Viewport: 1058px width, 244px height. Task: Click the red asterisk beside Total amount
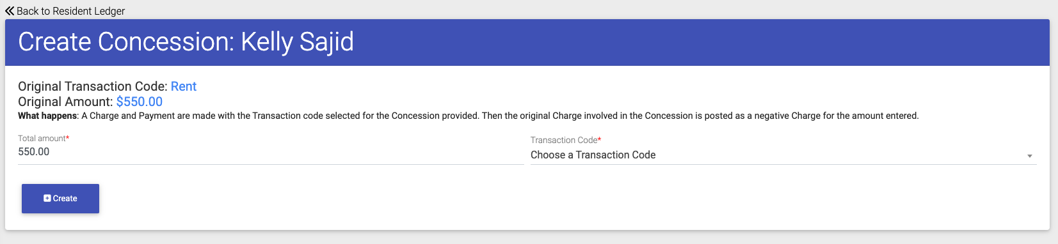tap(68, 137)
